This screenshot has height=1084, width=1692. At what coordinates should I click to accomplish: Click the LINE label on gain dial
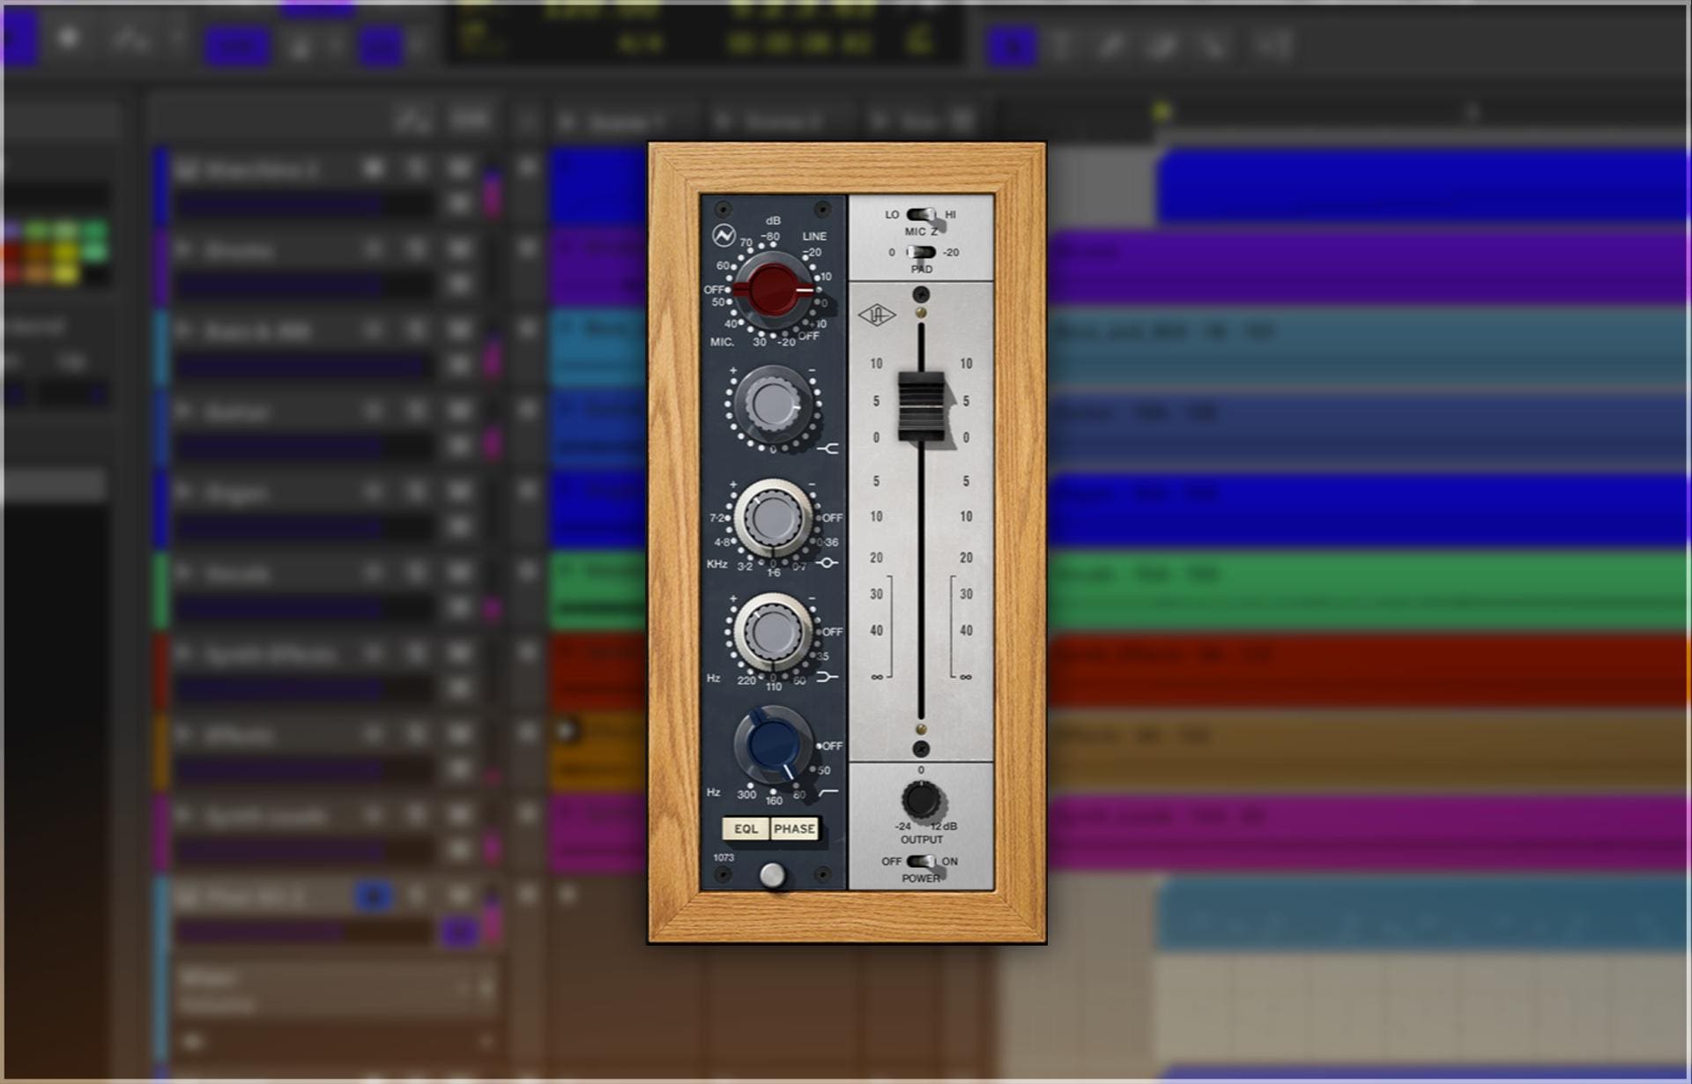tap(814, 236)
